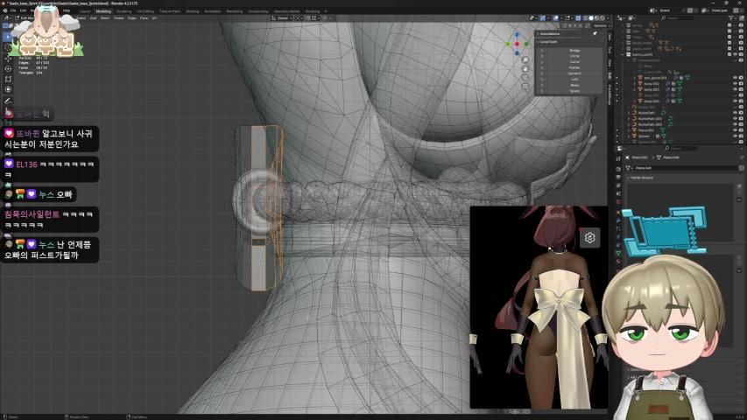Click the viewport zoom magnifier gizmo
Screen dimensions: 747x420
pyautogui.click(x=525, y=60)
